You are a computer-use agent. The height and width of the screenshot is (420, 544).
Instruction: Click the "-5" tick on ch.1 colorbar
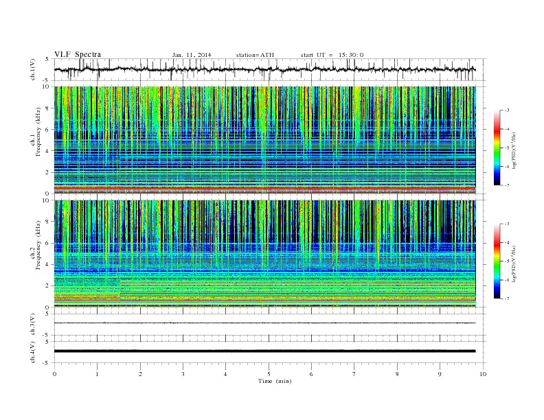coord(506,148)
